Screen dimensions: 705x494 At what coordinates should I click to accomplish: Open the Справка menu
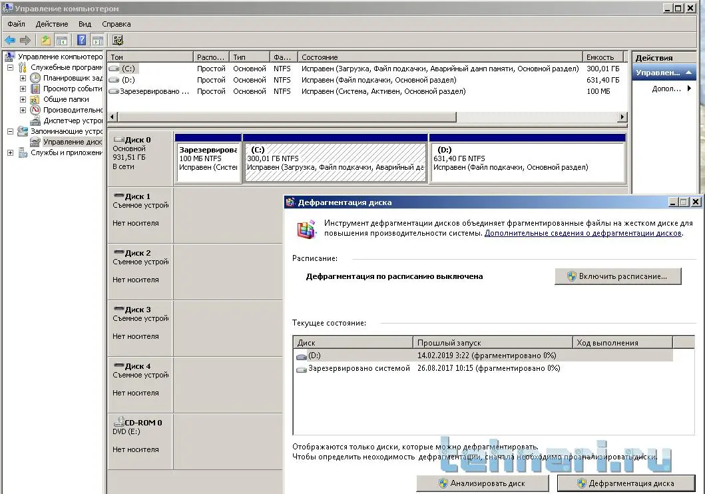(x=116, y=24)
